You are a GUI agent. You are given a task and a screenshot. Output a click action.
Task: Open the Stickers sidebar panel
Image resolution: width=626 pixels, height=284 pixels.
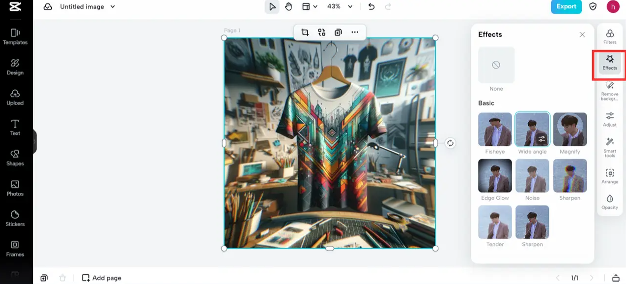click(15, 219)
